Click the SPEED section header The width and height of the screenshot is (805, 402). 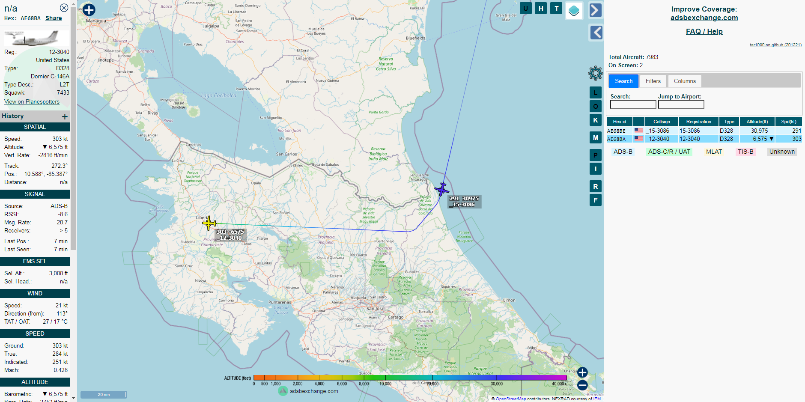(x=35, y=334)
